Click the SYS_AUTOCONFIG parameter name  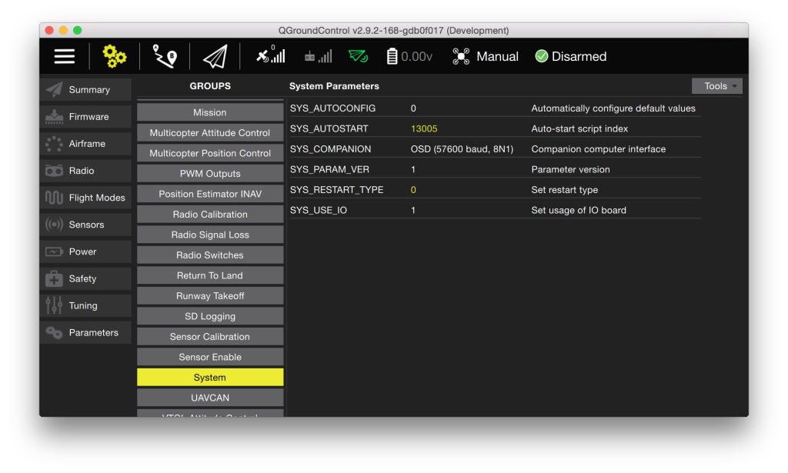click(332, 108)
